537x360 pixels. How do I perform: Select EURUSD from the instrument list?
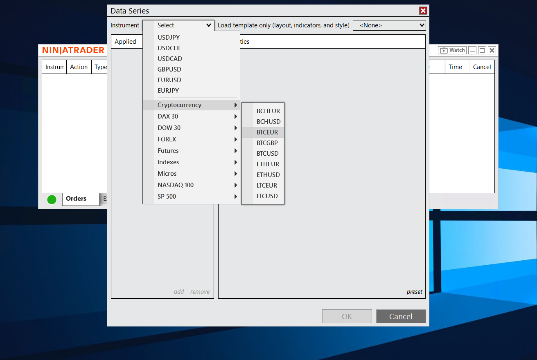[x=169, y=80]
